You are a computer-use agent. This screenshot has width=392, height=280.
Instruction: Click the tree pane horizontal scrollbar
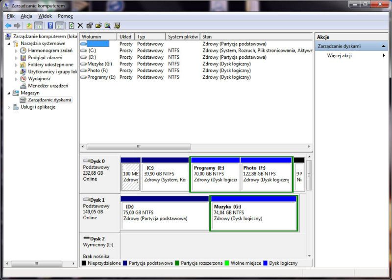pyautogui.click(x=40, y=263)
